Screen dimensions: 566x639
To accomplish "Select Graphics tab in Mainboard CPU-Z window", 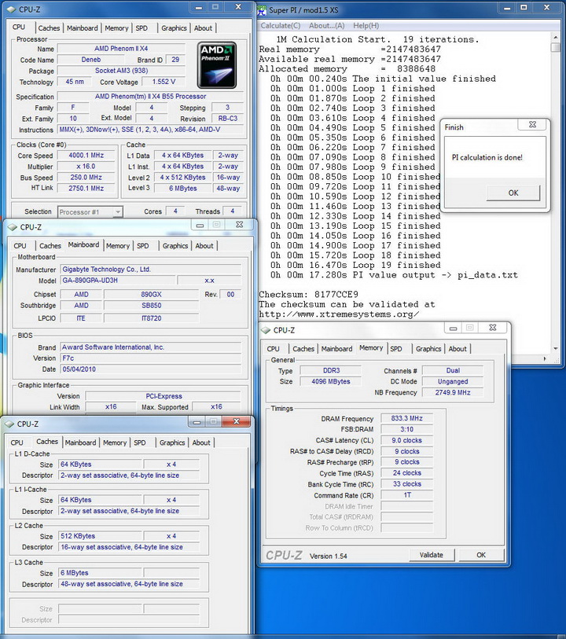I will [x=175, y=246].
